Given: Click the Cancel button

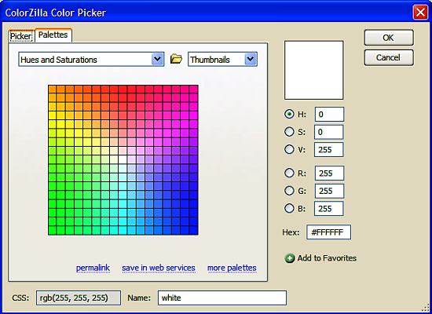Looking at the screenshot, I should pos(389,57).
